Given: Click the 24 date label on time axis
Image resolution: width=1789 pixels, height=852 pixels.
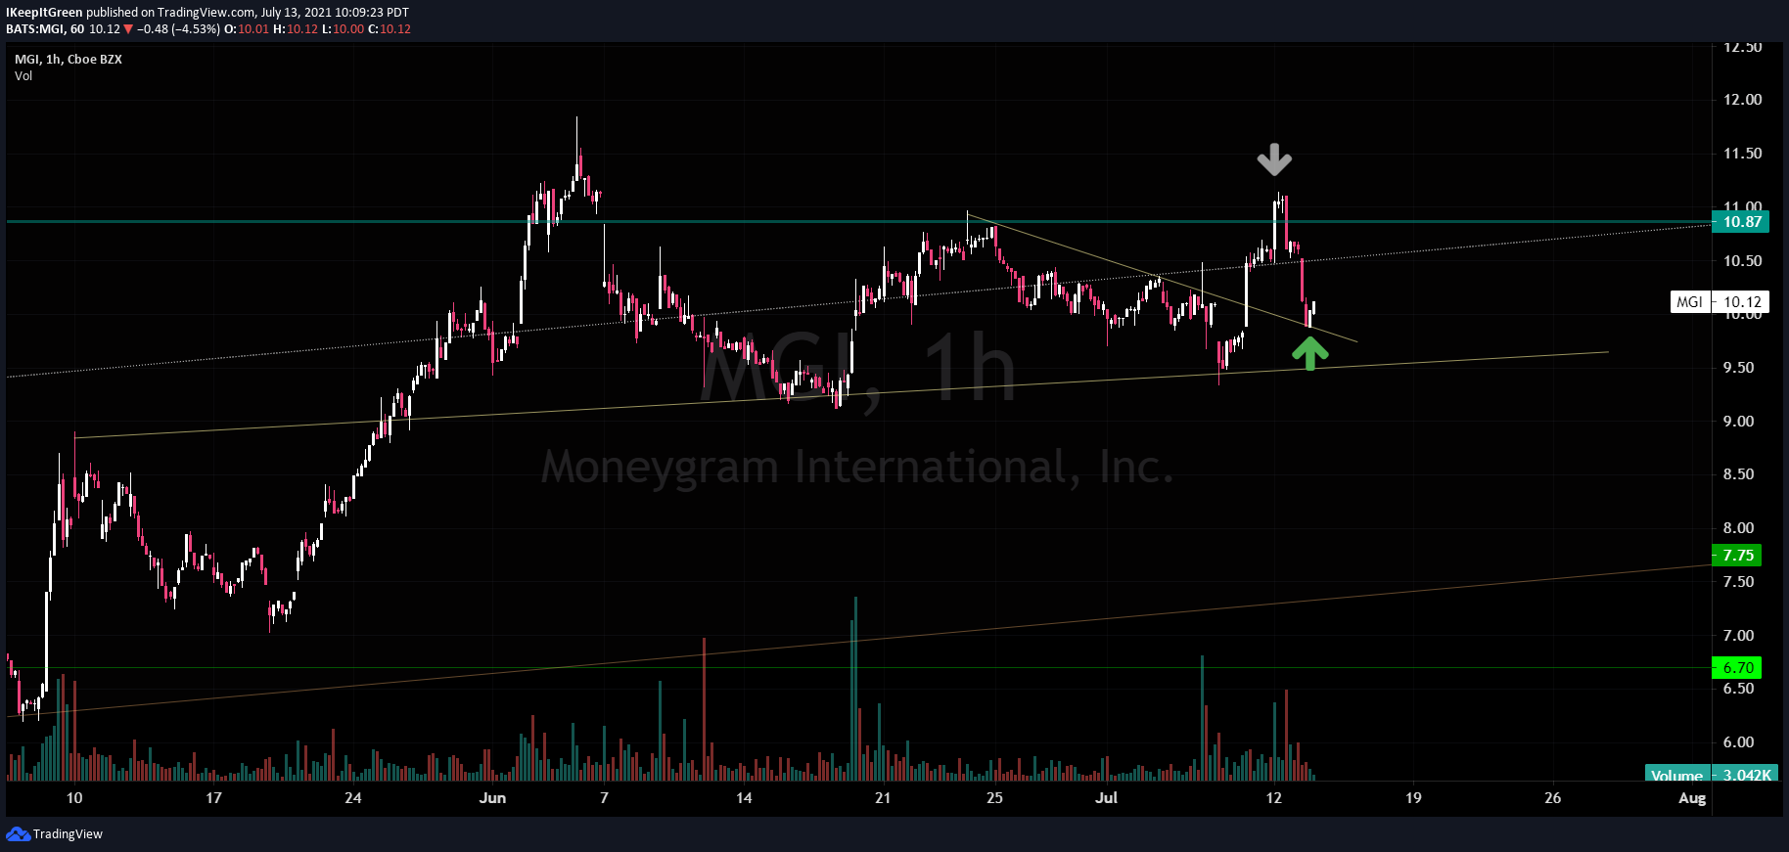Looking at the screenshot, I should click(353, 798).
